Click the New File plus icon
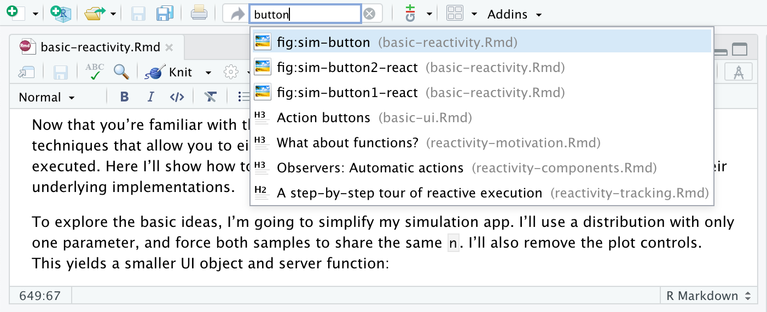Viewport: 767px width, 312px height. click(x=15, y=13)
